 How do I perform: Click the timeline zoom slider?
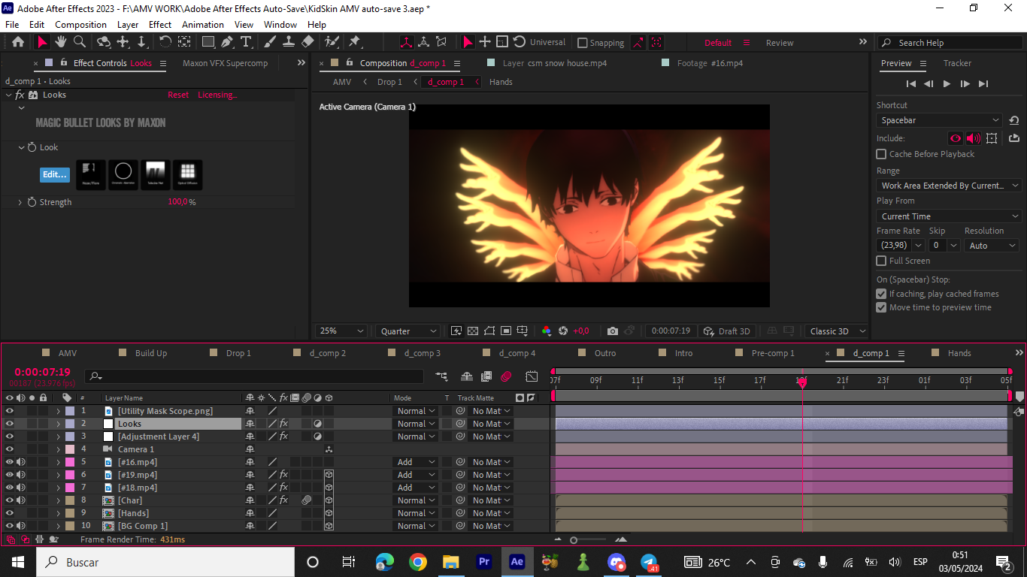click(x=574, y=539)
